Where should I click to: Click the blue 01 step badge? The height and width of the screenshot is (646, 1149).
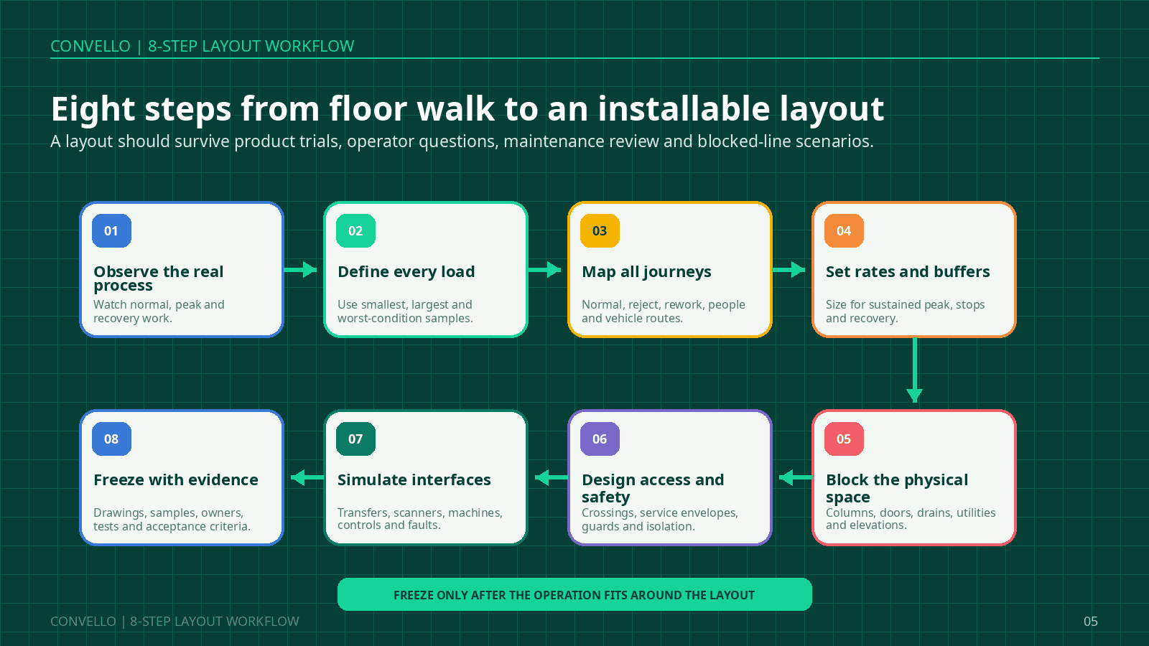111,230
